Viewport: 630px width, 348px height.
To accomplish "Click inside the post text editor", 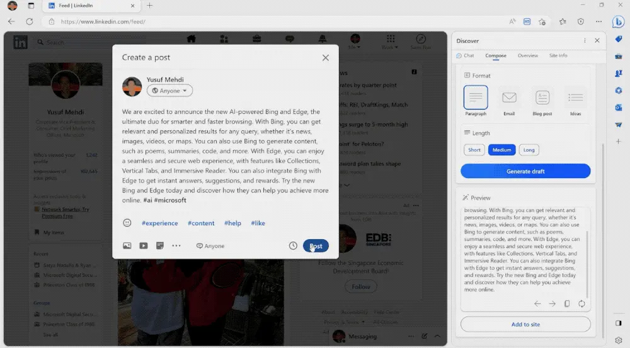I will (226, 155).
